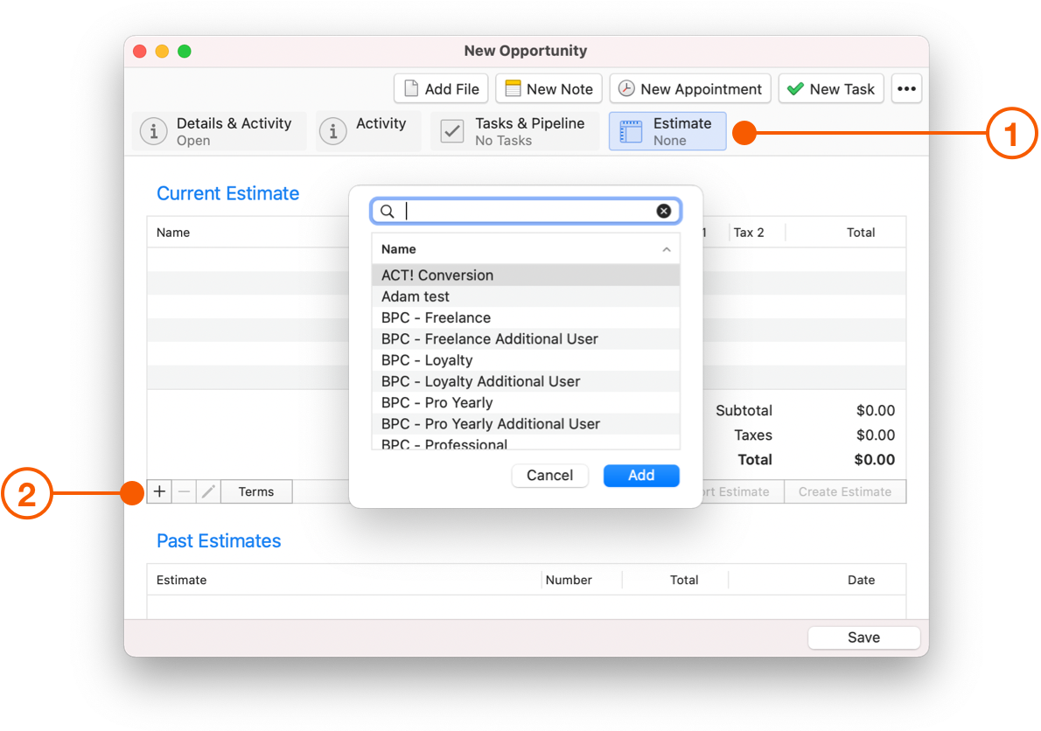Viewport: 1041px width, 731px height.
Task: Switch to the Activity tab
Action: 367,131
